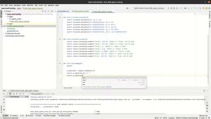211x119 pixels.
Task: Click the main Git branch widget
Action: tap(202, 118)
